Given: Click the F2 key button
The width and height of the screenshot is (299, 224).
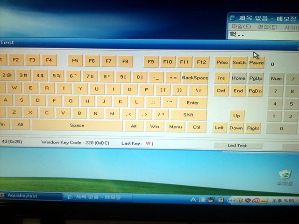Looking at the screenshot, I should [x=16, y=60].
